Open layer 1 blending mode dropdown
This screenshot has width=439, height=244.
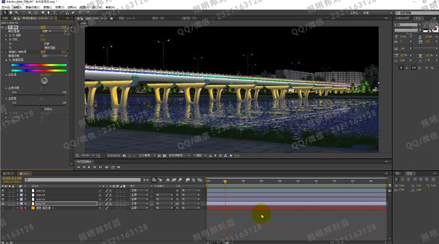[x=139, y=191]
